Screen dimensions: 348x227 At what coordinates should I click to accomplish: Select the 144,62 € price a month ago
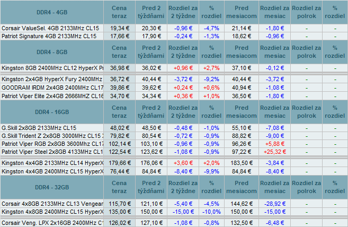(x=242, y=204)
